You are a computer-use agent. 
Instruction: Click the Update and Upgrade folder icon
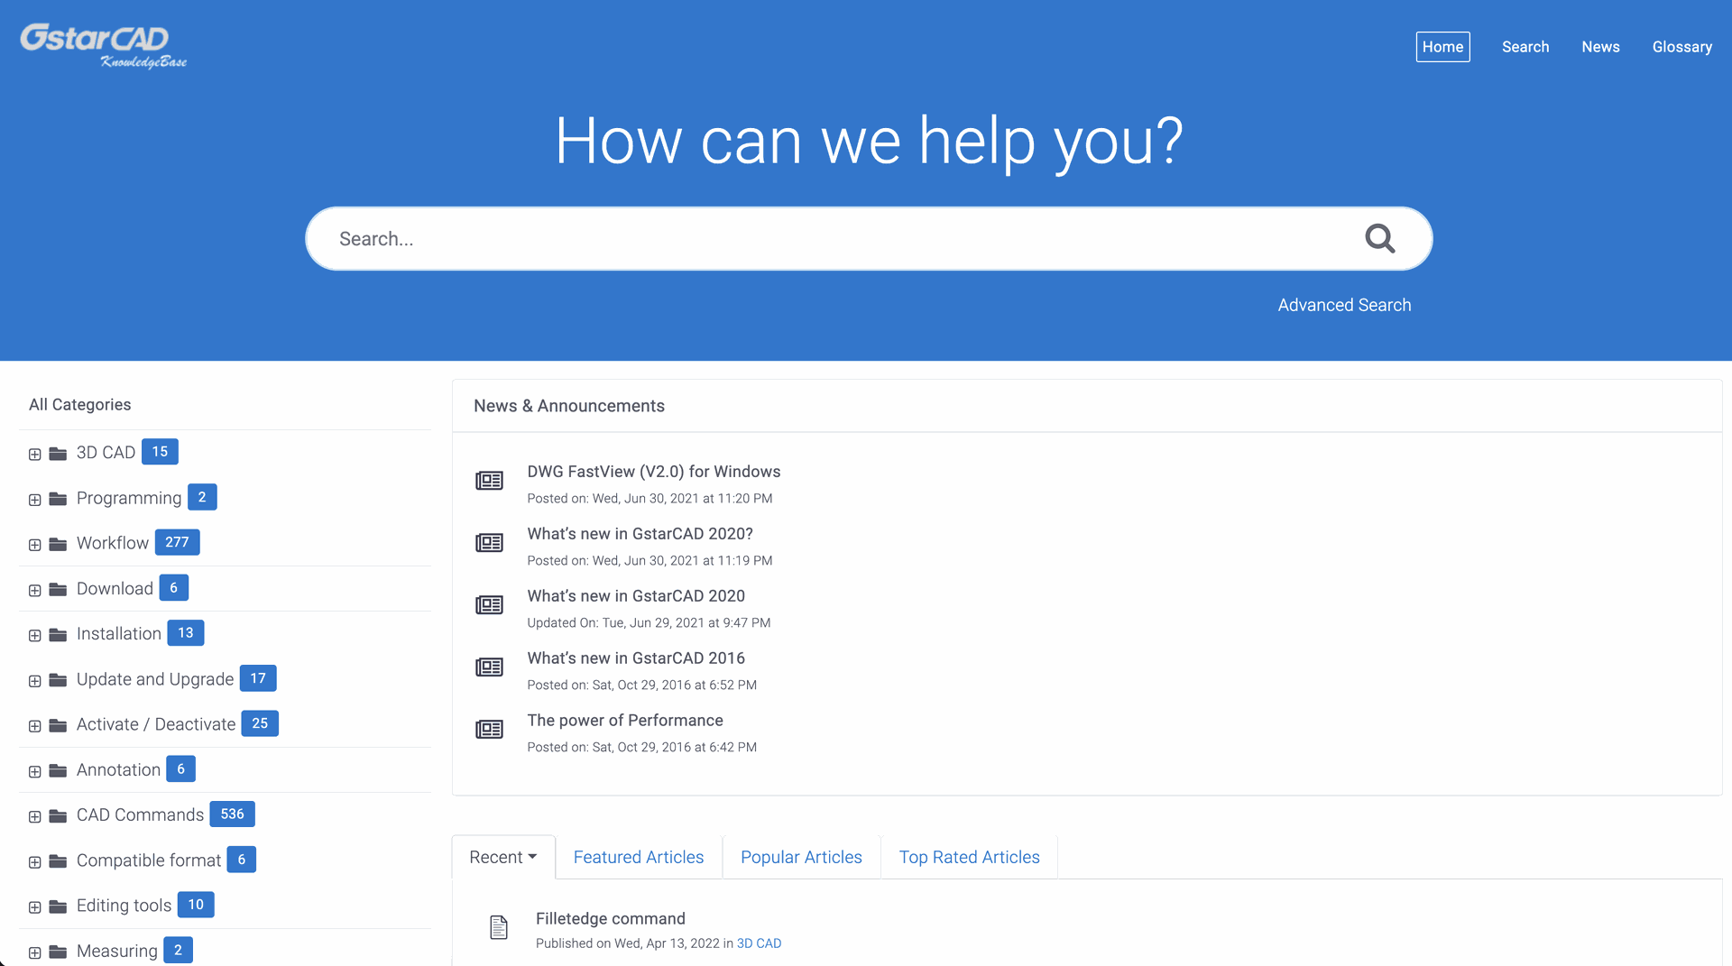[x=58, y=680]
